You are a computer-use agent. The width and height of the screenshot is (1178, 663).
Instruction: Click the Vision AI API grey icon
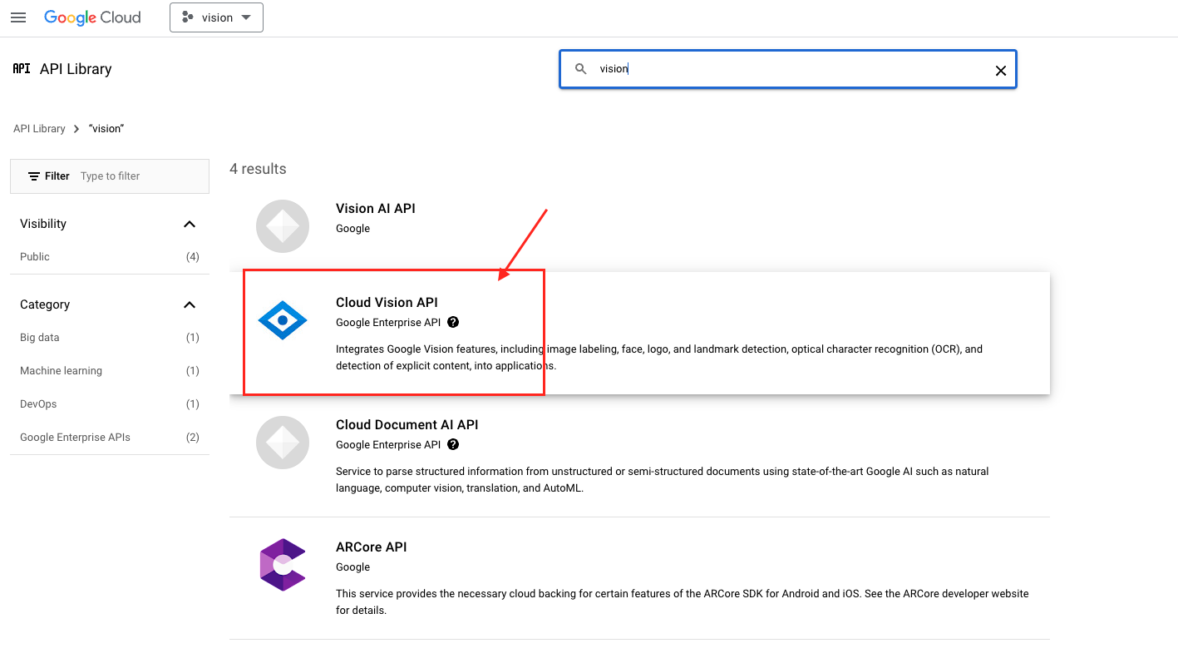pos(283,226)
